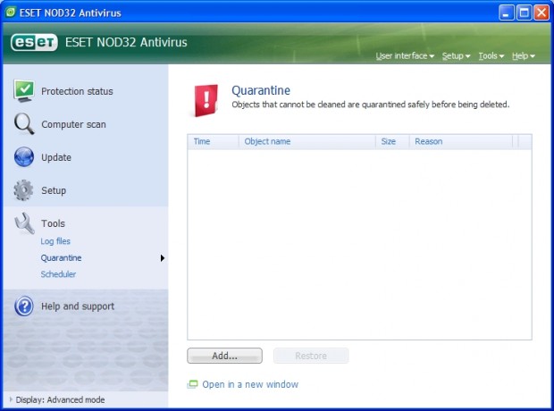
Task: Open the User interface dropdown menu
Action: (405, 55)
